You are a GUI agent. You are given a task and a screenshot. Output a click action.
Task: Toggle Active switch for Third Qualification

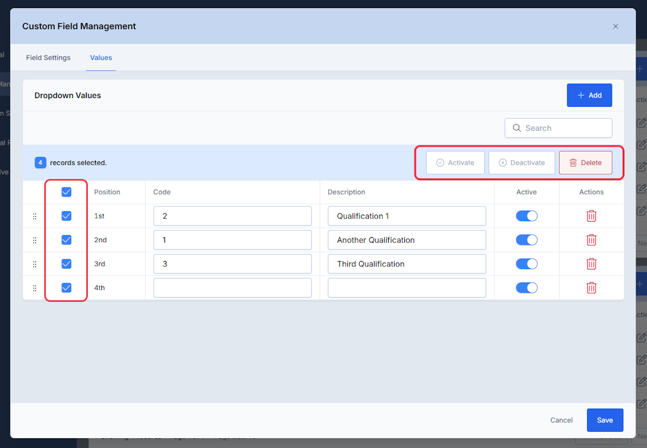pos(527,264)
